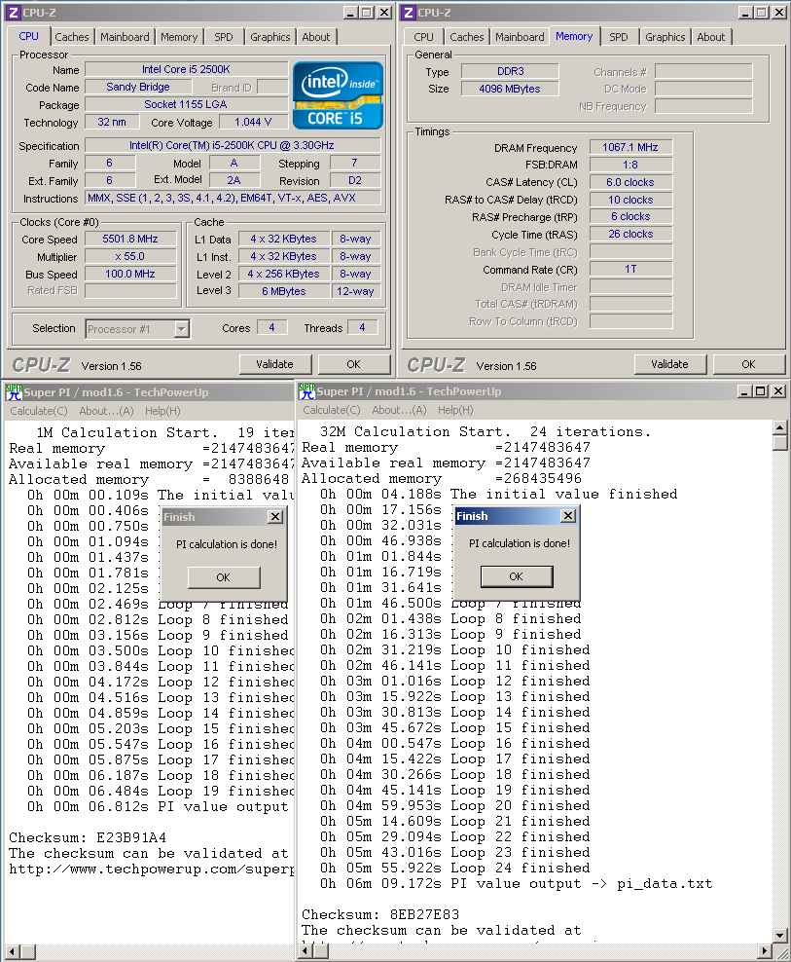
Task: Click Validate in left CPU-Z window
Action: 274,364
